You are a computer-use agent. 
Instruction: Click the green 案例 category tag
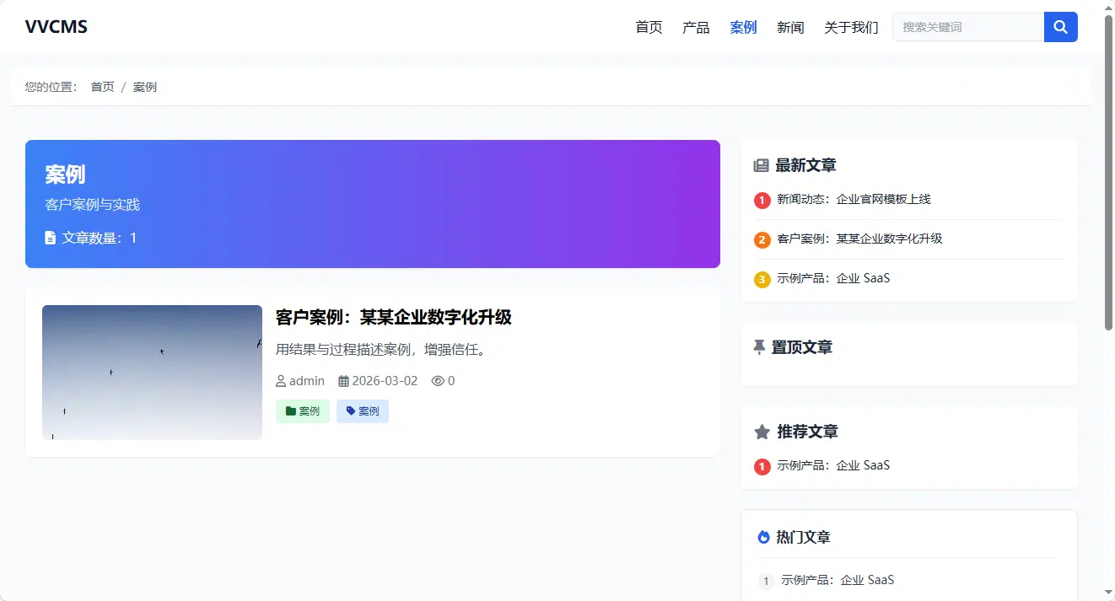point(303,411)
